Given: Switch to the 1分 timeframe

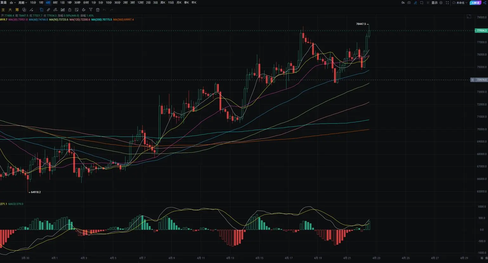Looking at the screenshot, I should click(x=94, y=3).
